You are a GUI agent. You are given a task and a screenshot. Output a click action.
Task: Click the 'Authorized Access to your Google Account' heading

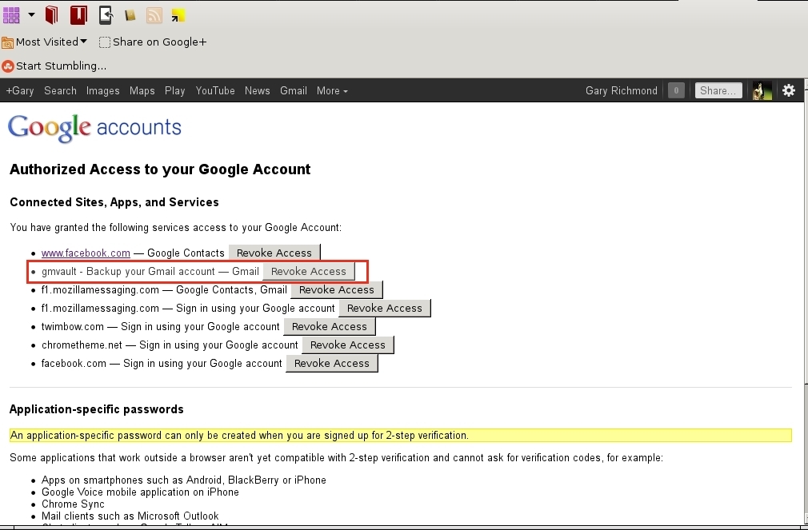(160, 169)
